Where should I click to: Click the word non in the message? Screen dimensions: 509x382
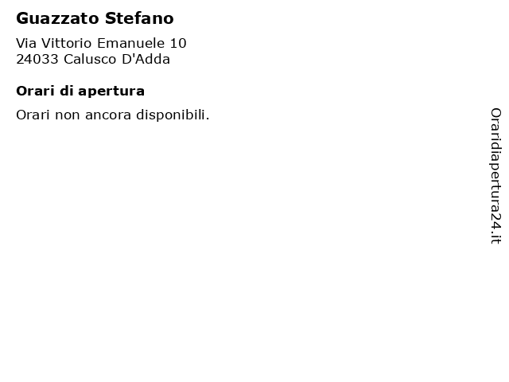point(68,115)
